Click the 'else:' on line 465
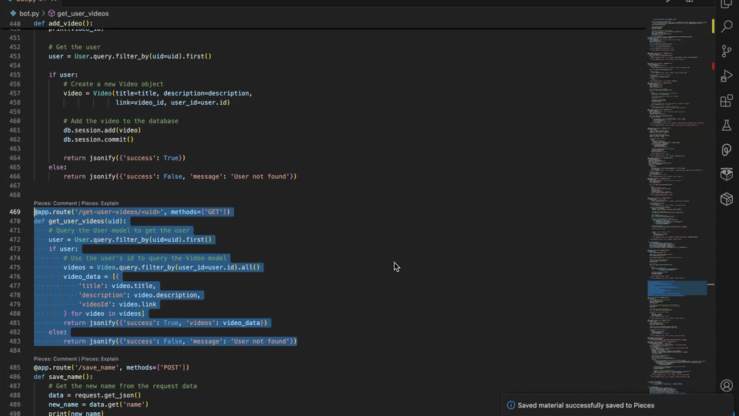The height and width of the screenshot is (416, 739). pos(58,167)
